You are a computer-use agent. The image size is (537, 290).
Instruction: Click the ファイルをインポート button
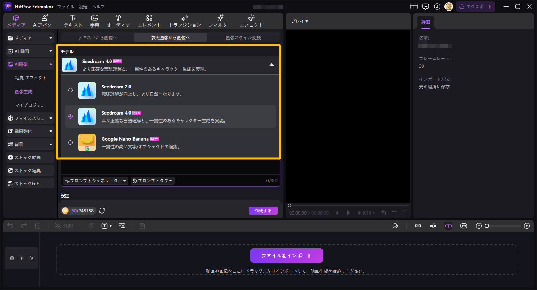tap(286, 256)
